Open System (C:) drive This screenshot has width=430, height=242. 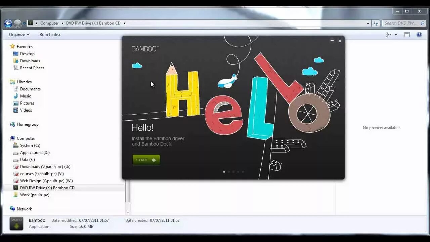(30, 146)
